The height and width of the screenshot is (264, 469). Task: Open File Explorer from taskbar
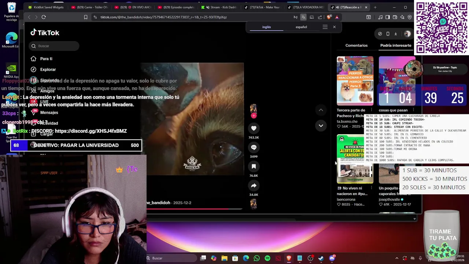(x=224, y=258)
